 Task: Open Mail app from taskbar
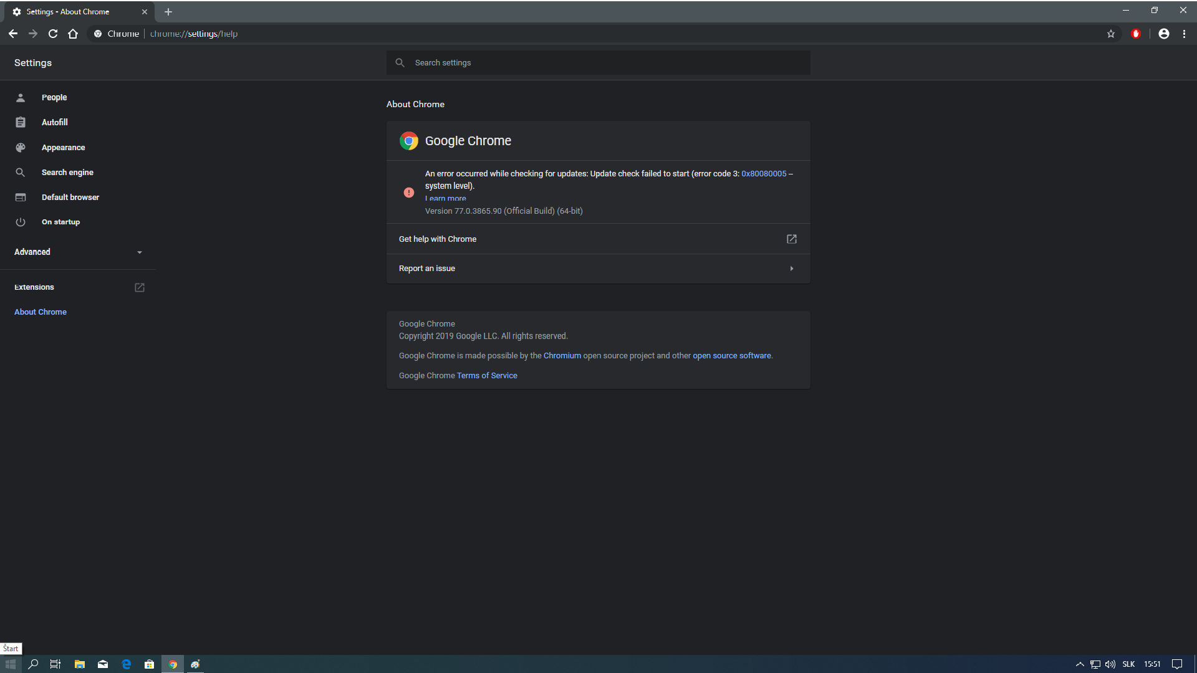click(x=103, y=664)
